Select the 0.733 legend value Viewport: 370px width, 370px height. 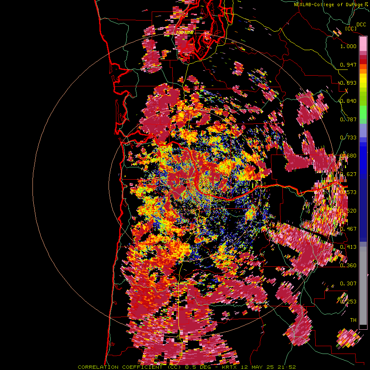pos(348,138)
